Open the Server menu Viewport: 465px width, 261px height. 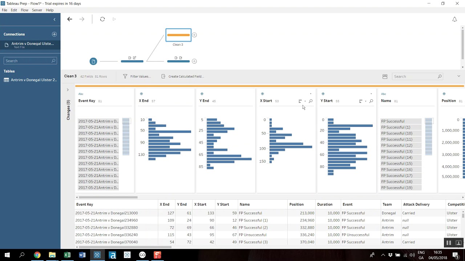[37, 10]
